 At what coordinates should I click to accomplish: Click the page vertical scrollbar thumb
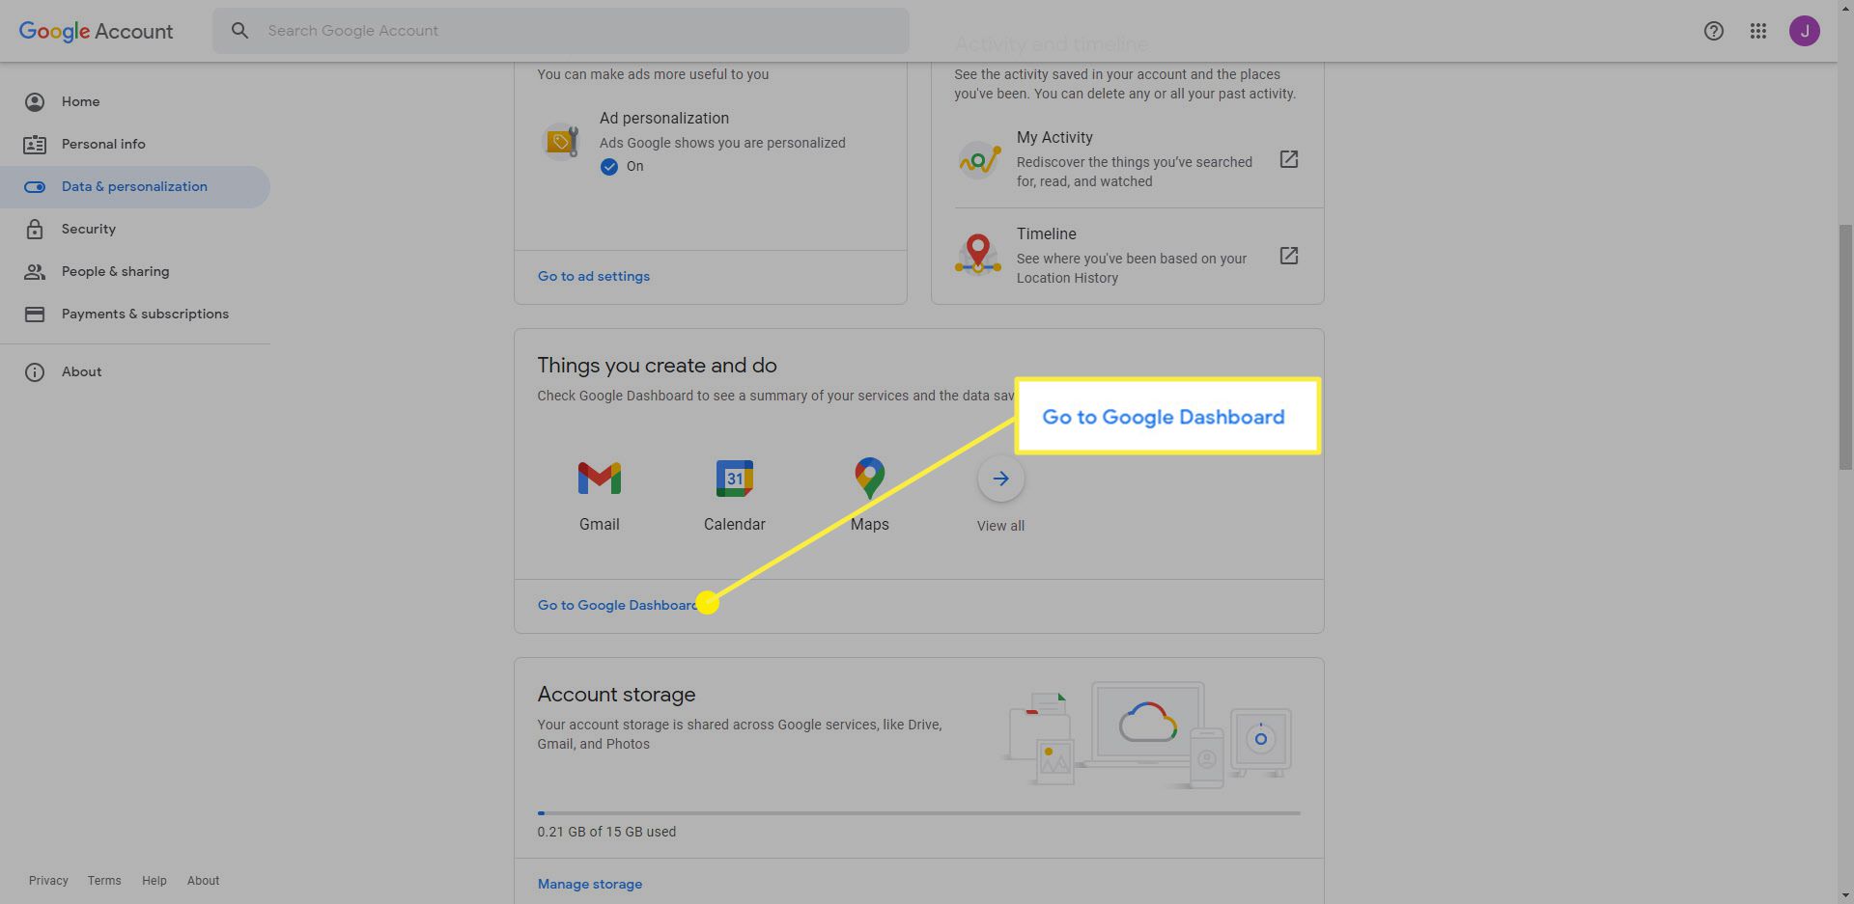pyautogui.click(x=1845, y=347)
